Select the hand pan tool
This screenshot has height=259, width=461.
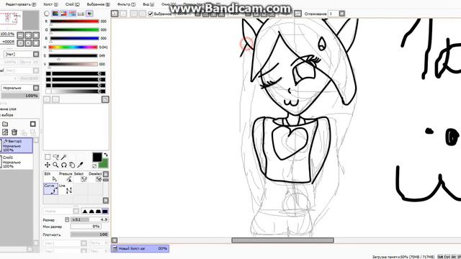[x=72, y=165]
